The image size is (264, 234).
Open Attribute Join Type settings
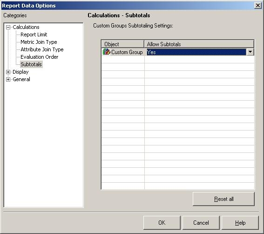click(x=42, y=49)
